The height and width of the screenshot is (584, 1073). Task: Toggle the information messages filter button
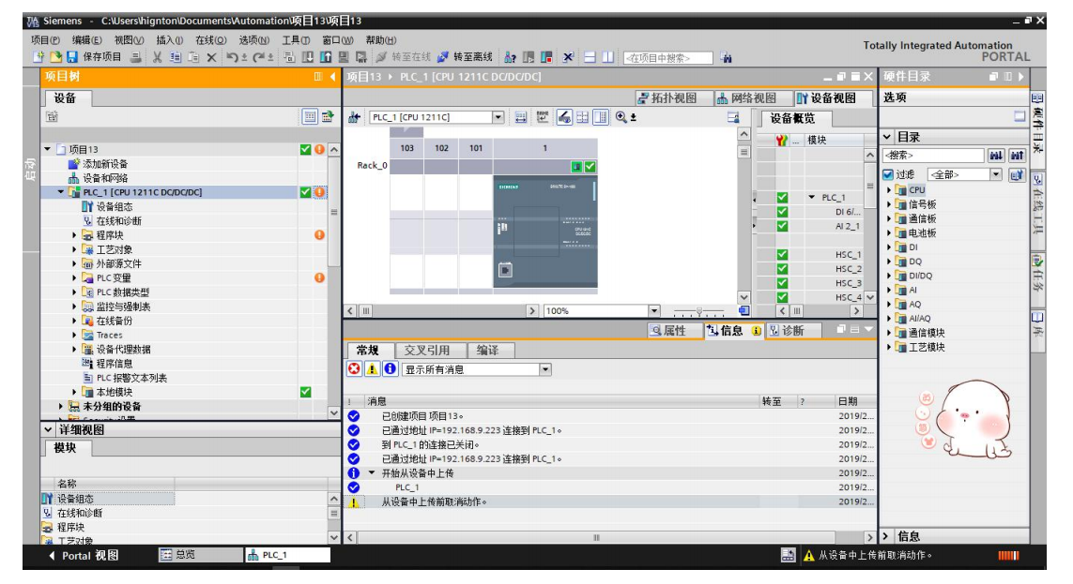click(390, 369)
